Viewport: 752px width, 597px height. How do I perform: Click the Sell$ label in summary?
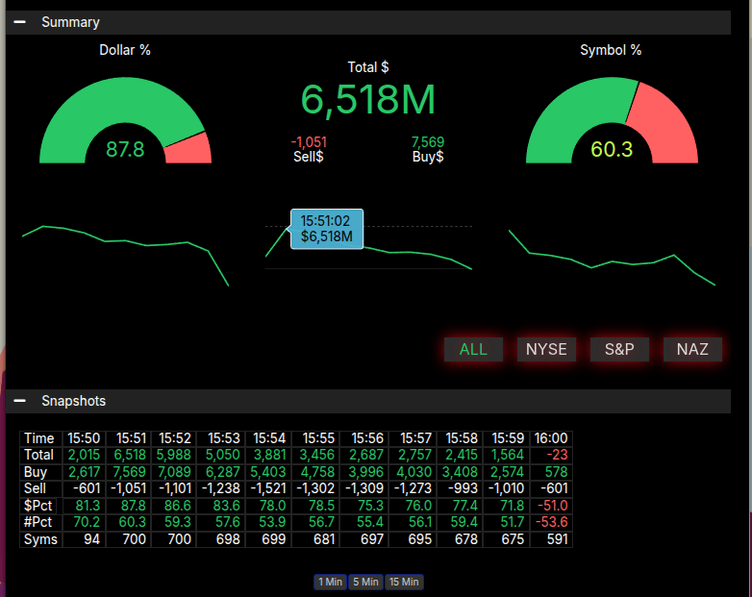(x=309, y=157)
